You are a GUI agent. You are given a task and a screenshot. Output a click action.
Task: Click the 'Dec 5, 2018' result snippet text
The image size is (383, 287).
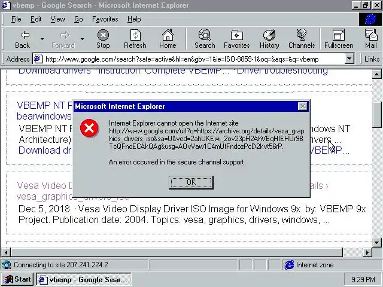[x=44, y=209]
